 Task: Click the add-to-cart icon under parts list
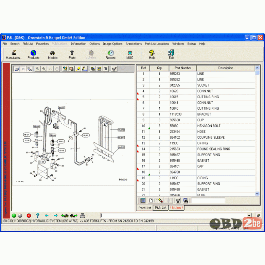[x=178, y=200]
